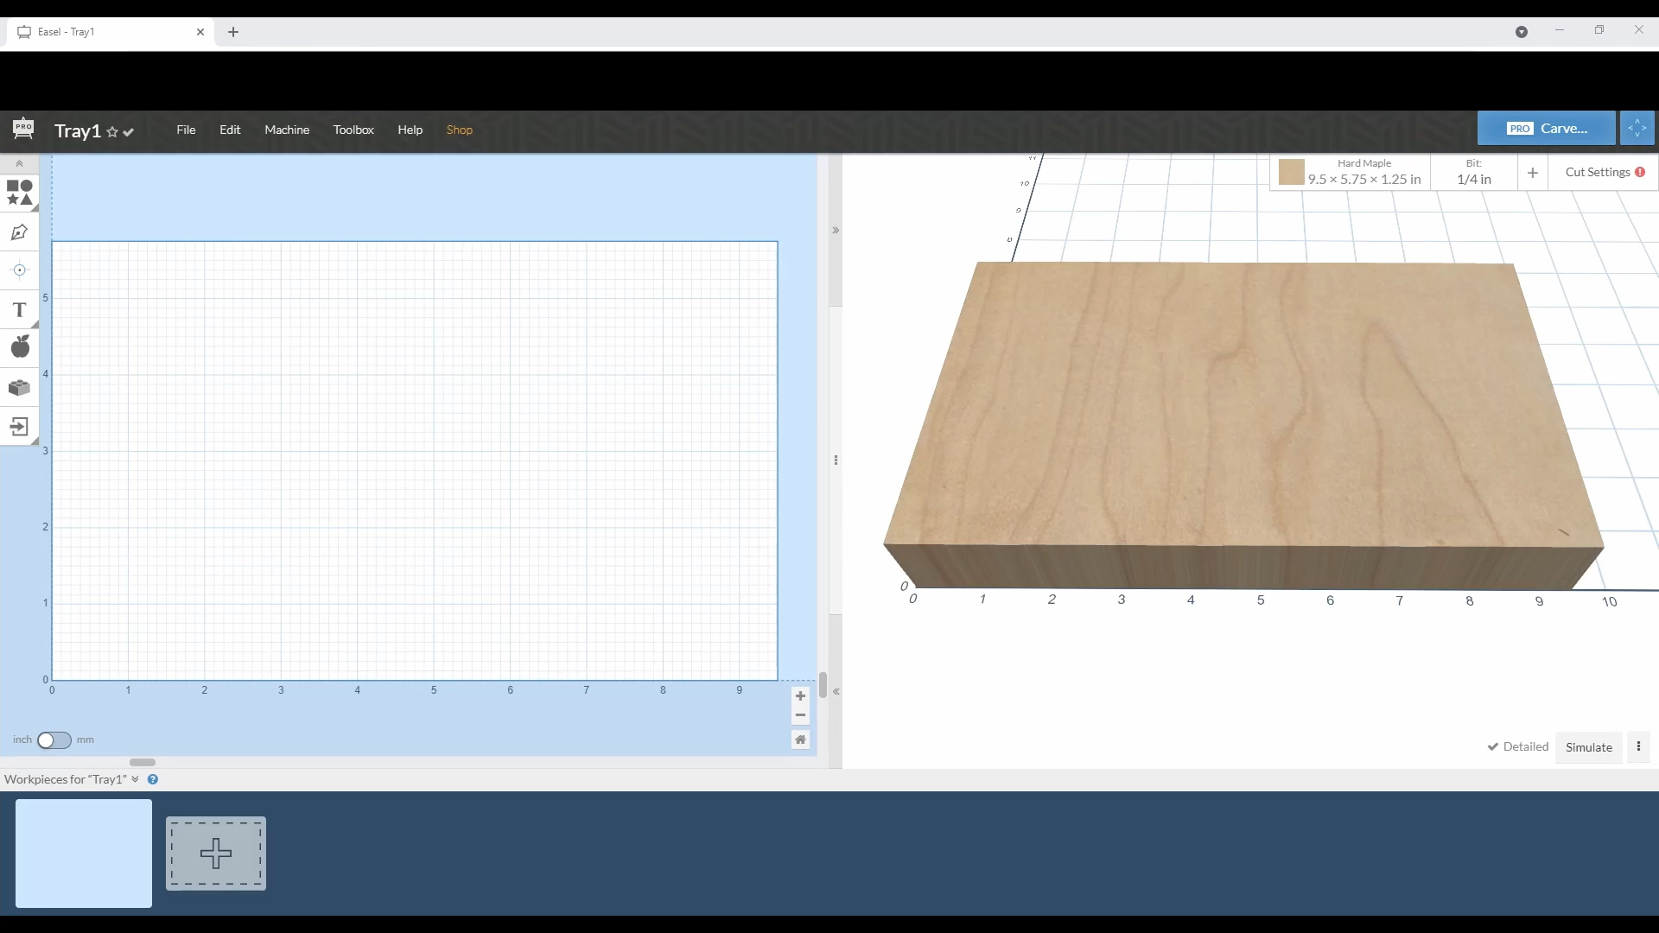Reset the 3D view using the home icon

(x=801, y=739)
